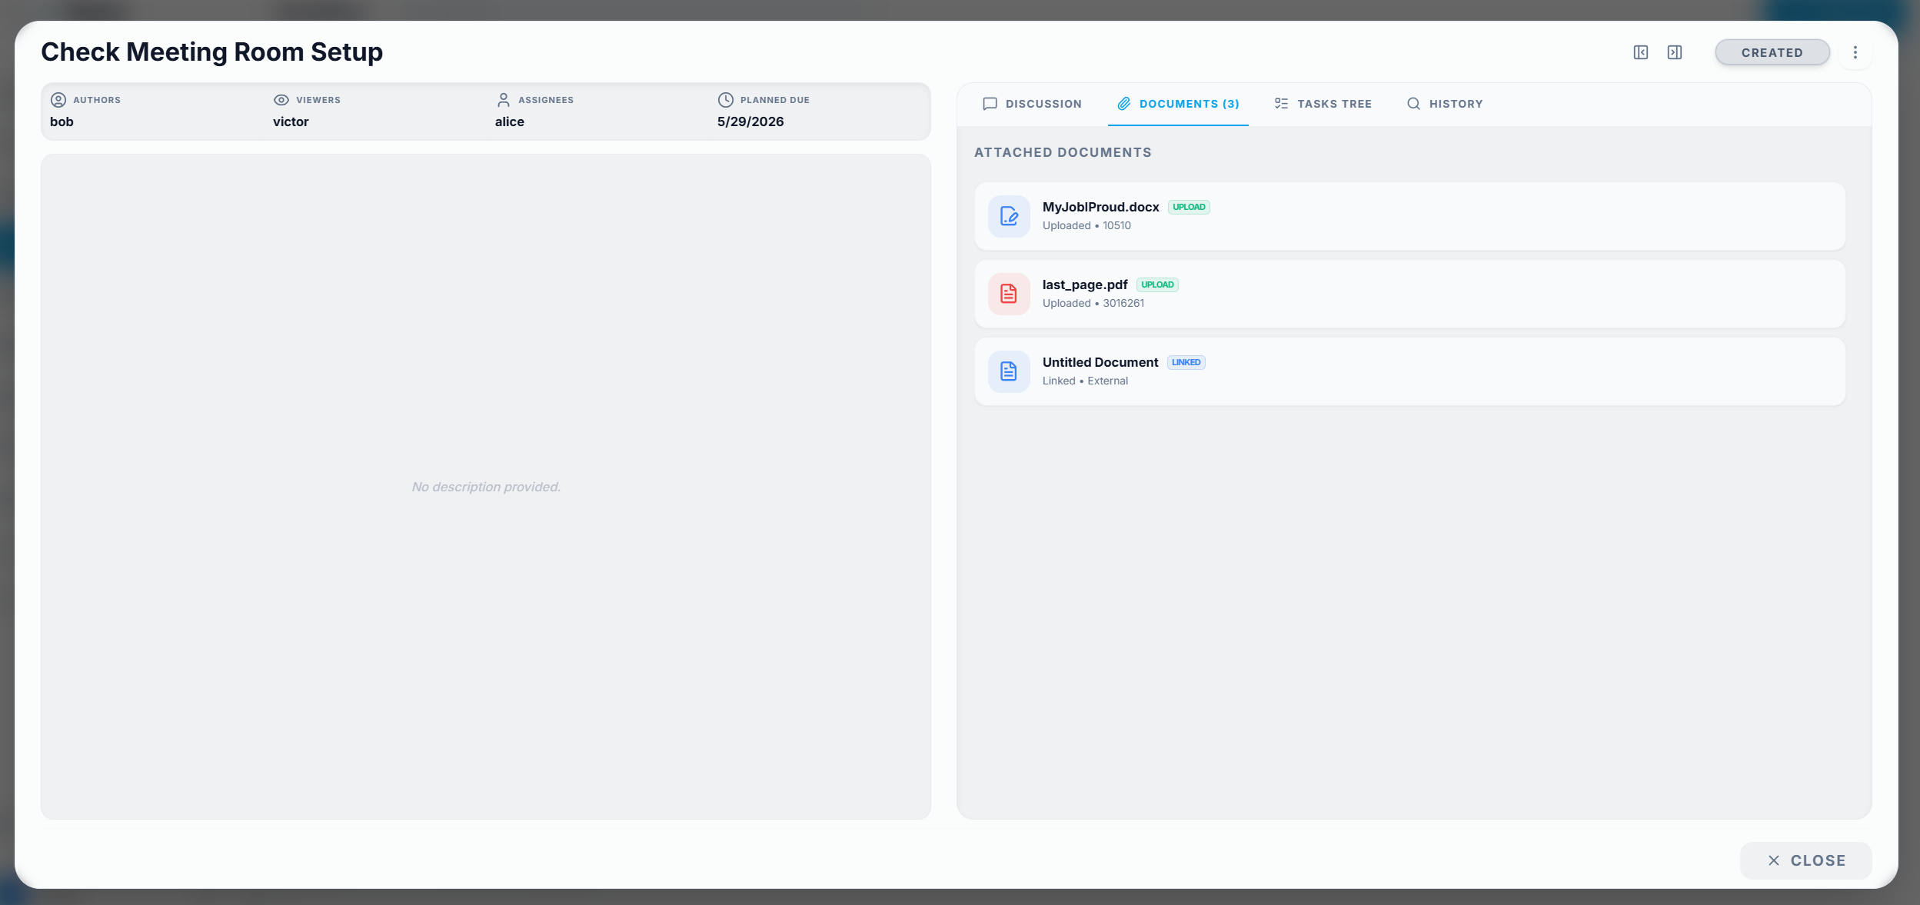Select author bob
Viewport: 1920px width, 905px height.
(62, 121)
